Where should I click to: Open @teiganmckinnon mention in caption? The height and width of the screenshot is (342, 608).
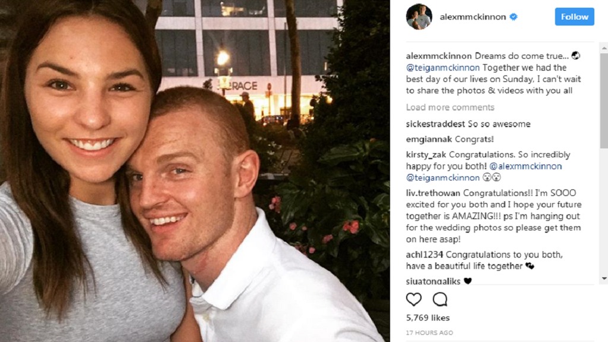[x=443, y=68]
